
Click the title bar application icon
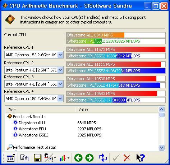coord(5,6)
